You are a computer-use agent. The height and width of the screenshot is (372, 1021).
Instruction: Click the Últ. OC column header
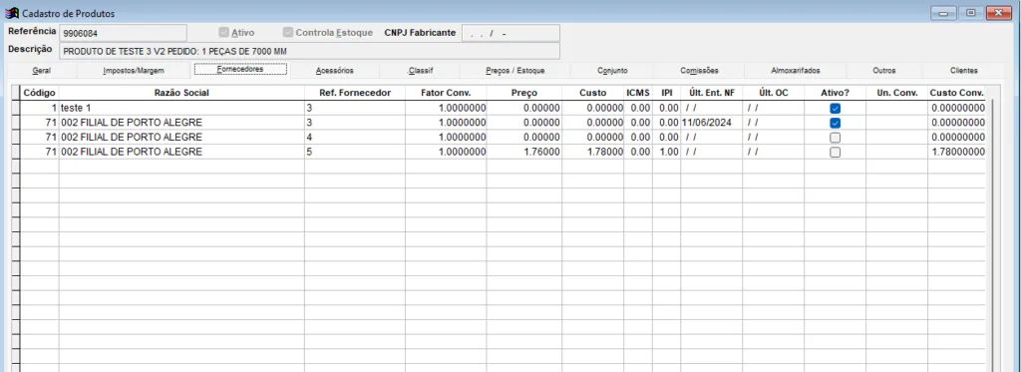point(774,93)
